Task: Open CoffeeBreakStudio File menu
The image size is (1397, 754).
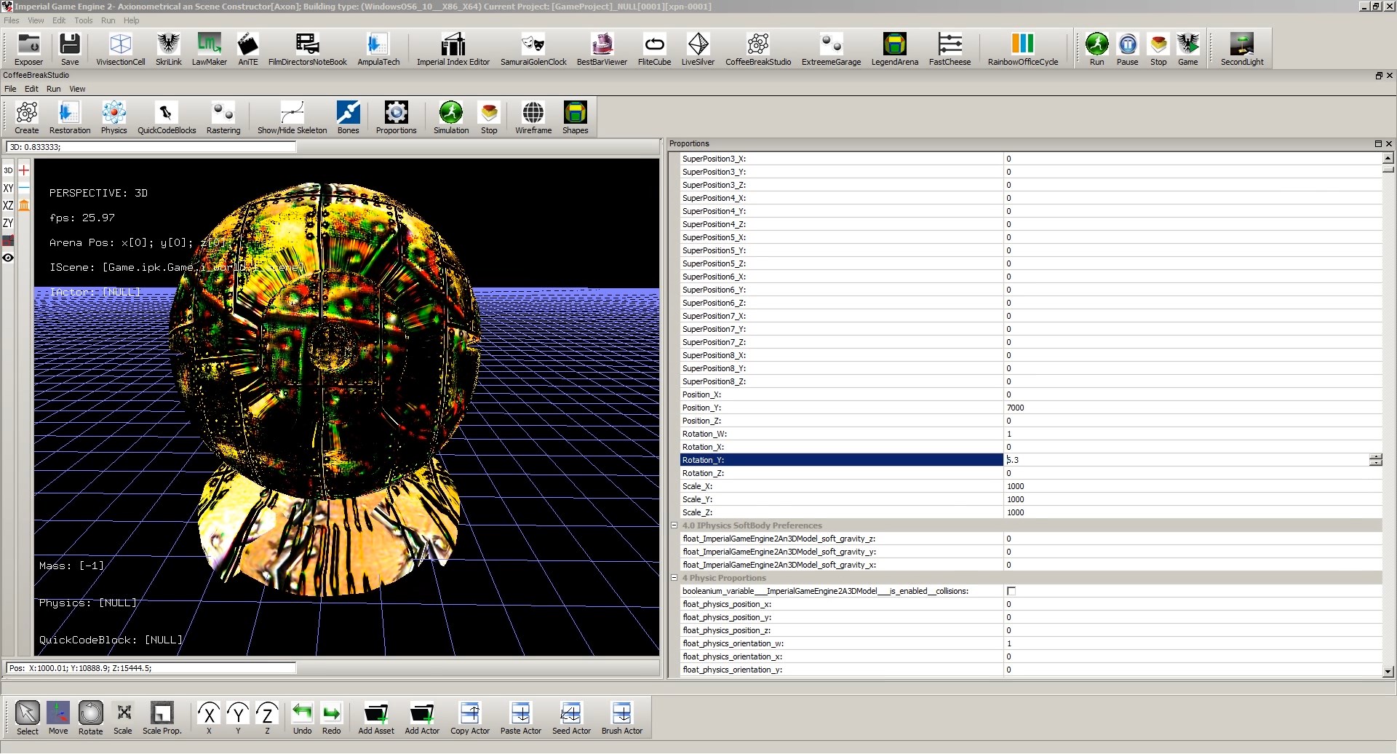Action: point(10,89)
